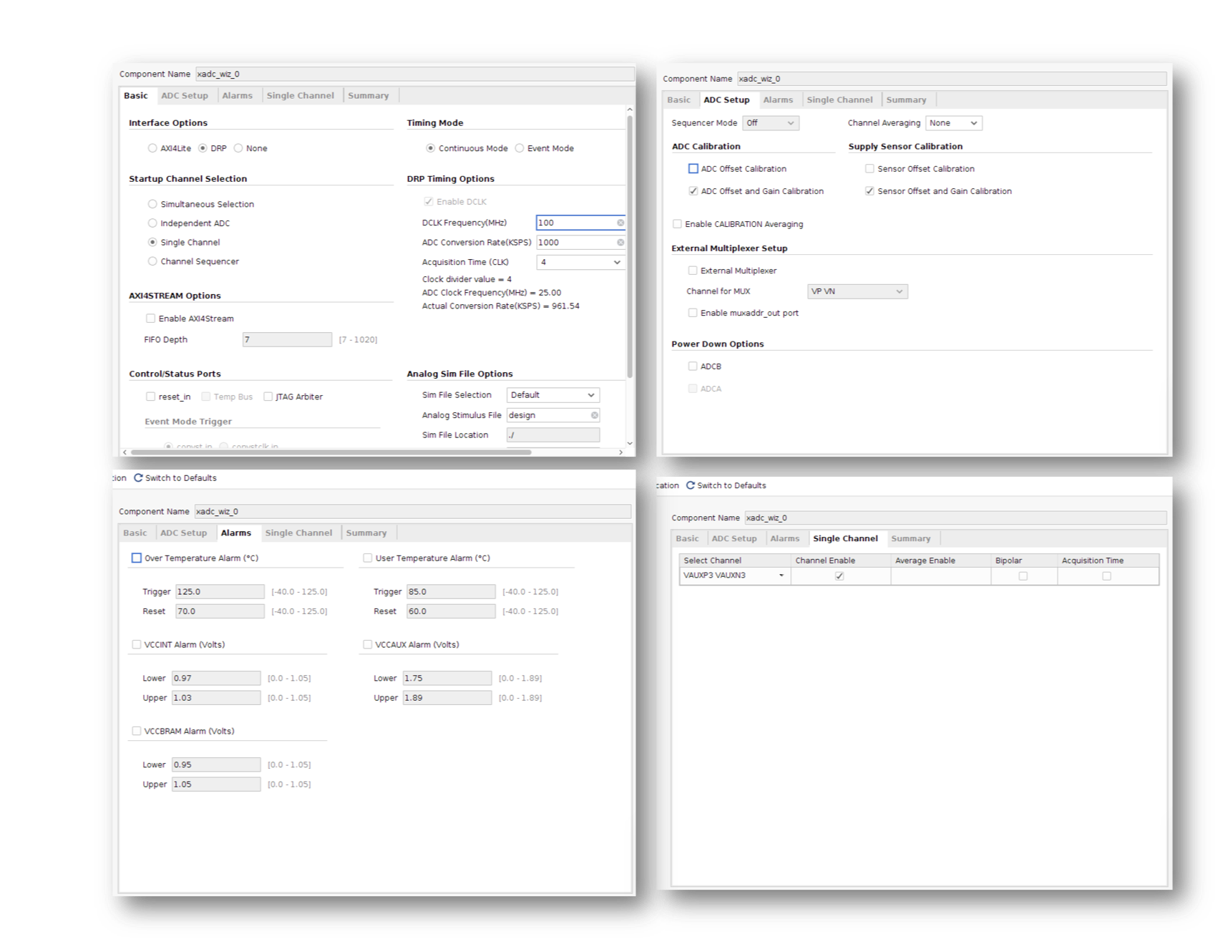Click the User Temperature Alarm Trigger field
Screen dimensions: 1218x942
point(450,592)
